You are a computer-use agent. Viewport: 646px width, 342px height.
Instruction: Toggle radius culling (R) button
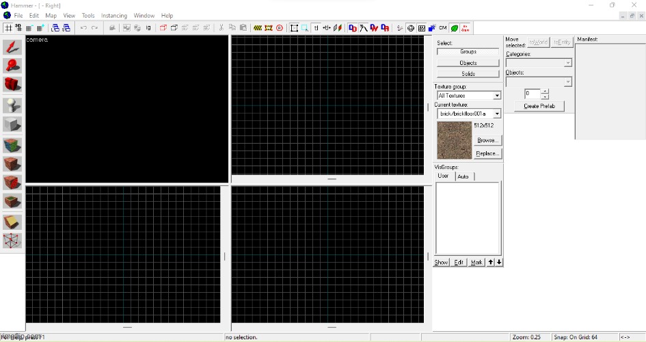tap(280, 28)
